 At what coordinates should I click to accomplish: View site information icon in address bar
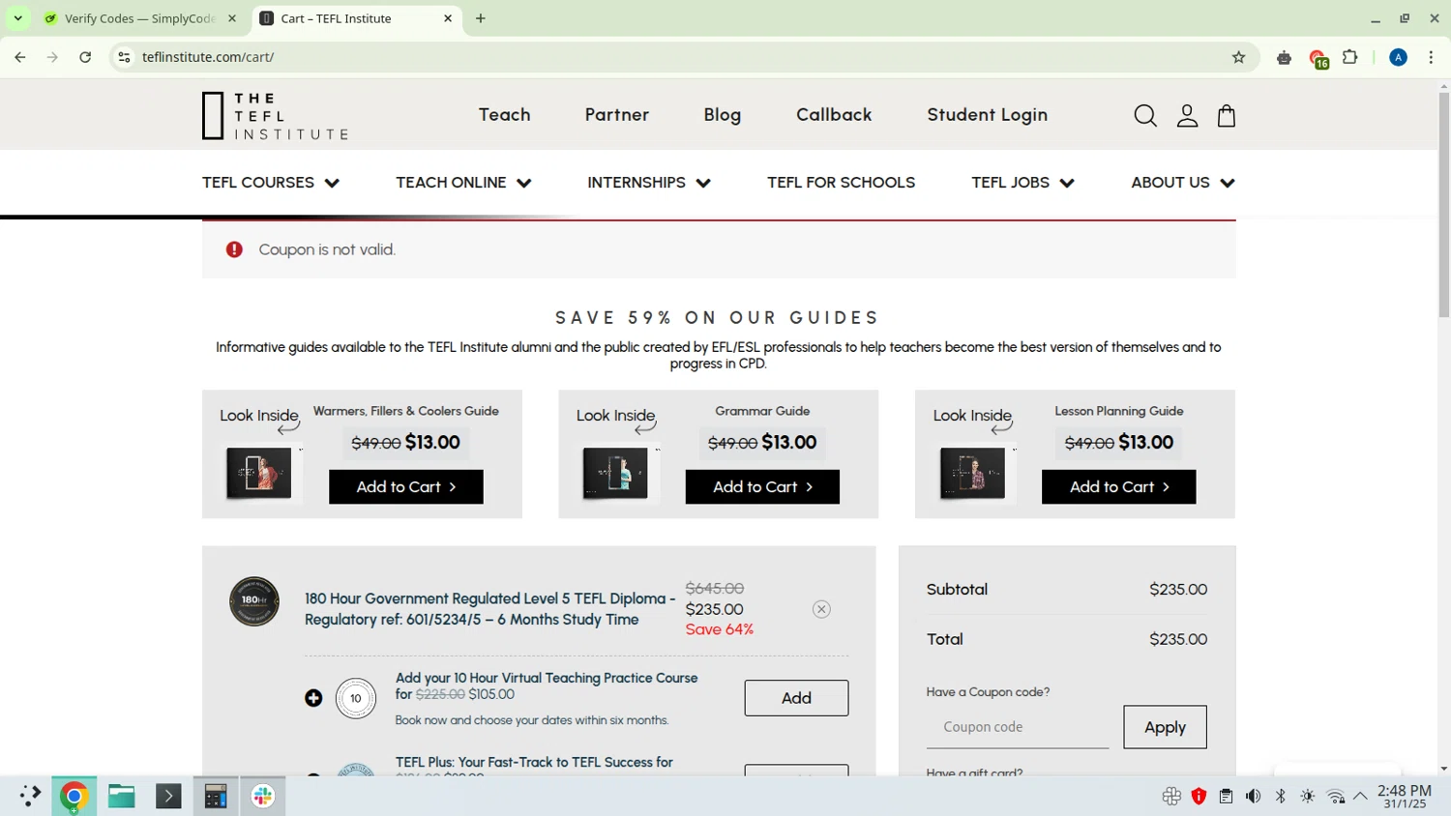coord(124,57)
